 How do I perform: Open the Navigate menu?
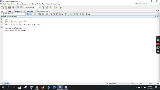pyautogui.click(x=13, y=4)
